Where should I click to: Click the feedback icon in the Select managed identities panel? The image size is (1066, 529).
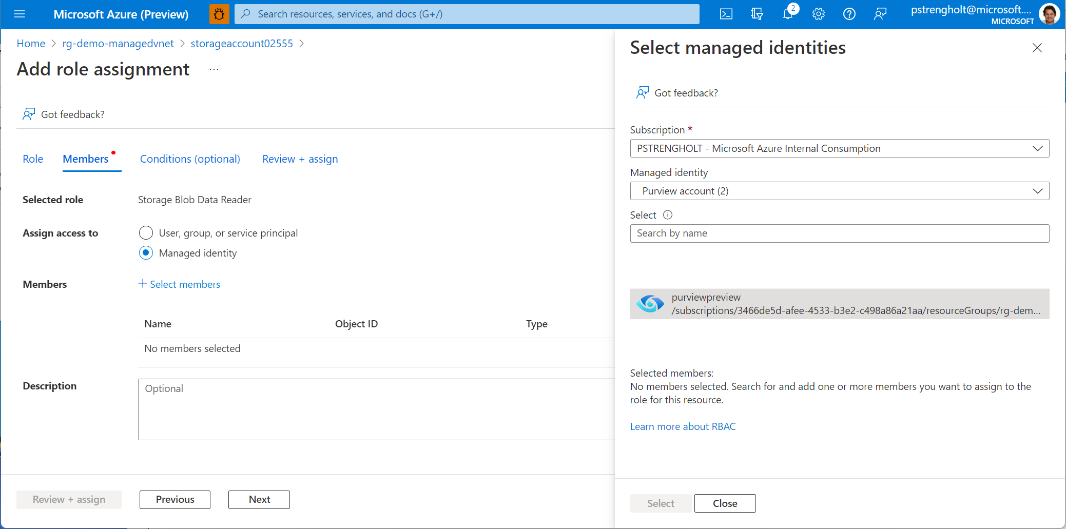(x=643, y=92)
